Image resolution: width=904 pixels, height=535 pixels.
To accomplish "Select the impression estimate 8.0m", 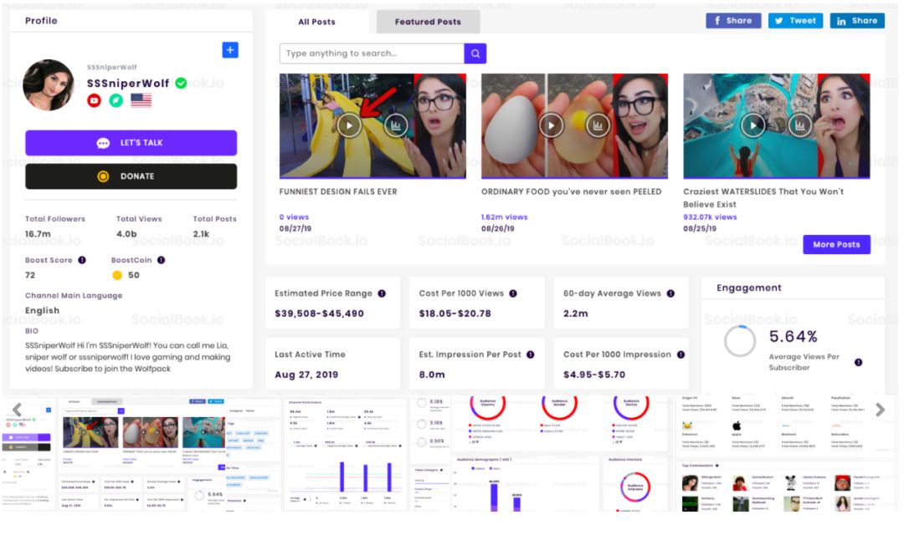I will point(432,374).
